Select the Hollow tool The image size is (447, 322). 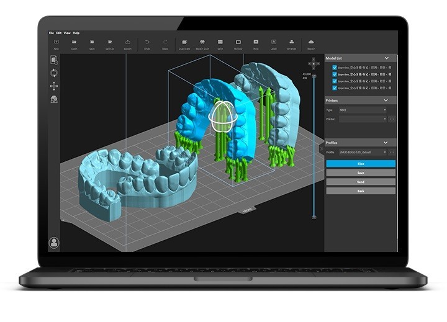(x=238, y=42)
